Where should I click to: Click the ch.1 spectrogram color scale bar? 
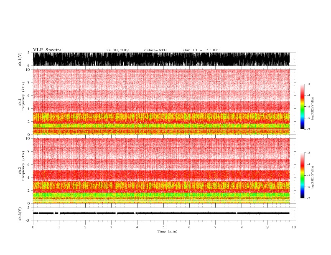pos(302,107)
